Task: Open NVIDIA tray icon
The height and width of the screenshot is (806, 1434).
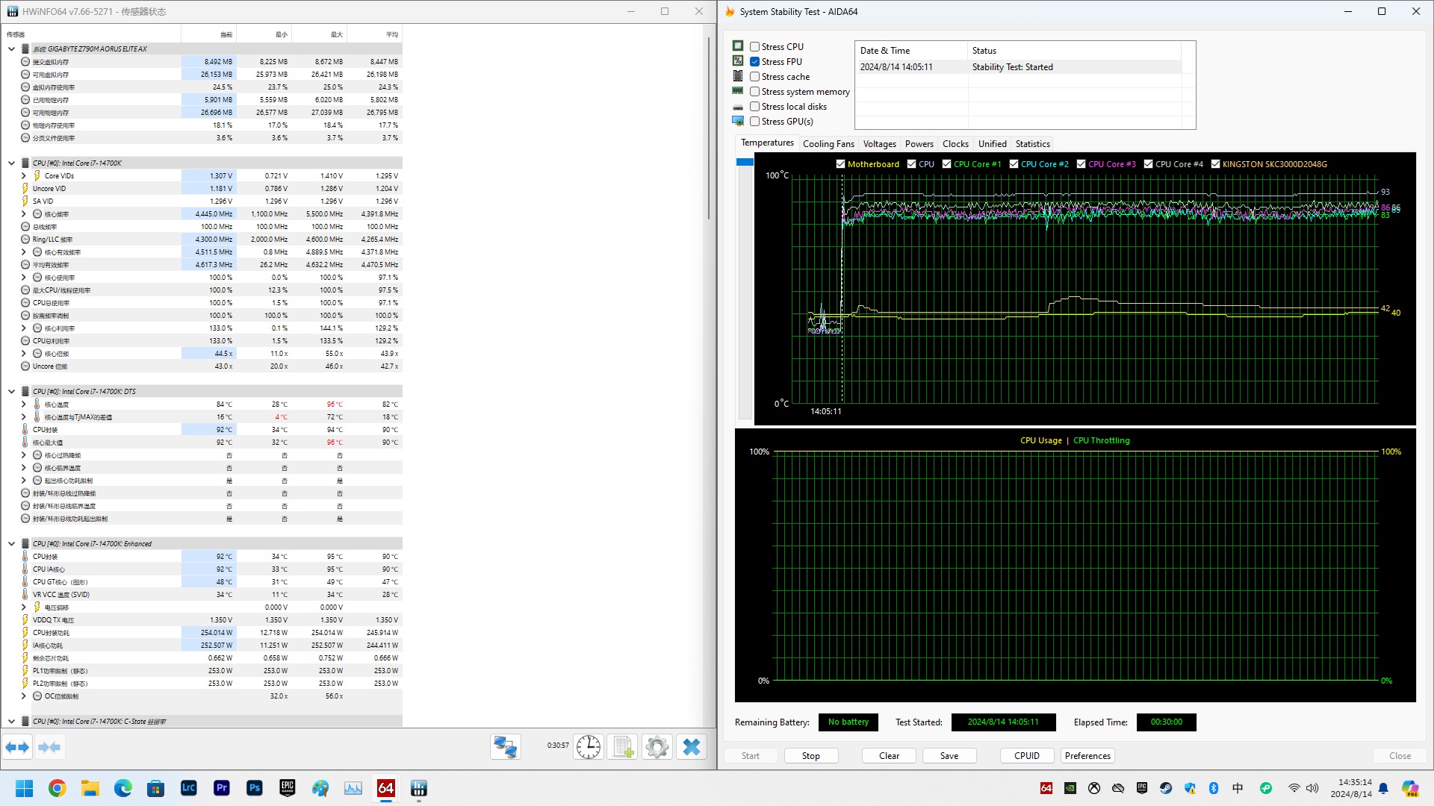Action: pyautogui.click(x=1070, y=788)
